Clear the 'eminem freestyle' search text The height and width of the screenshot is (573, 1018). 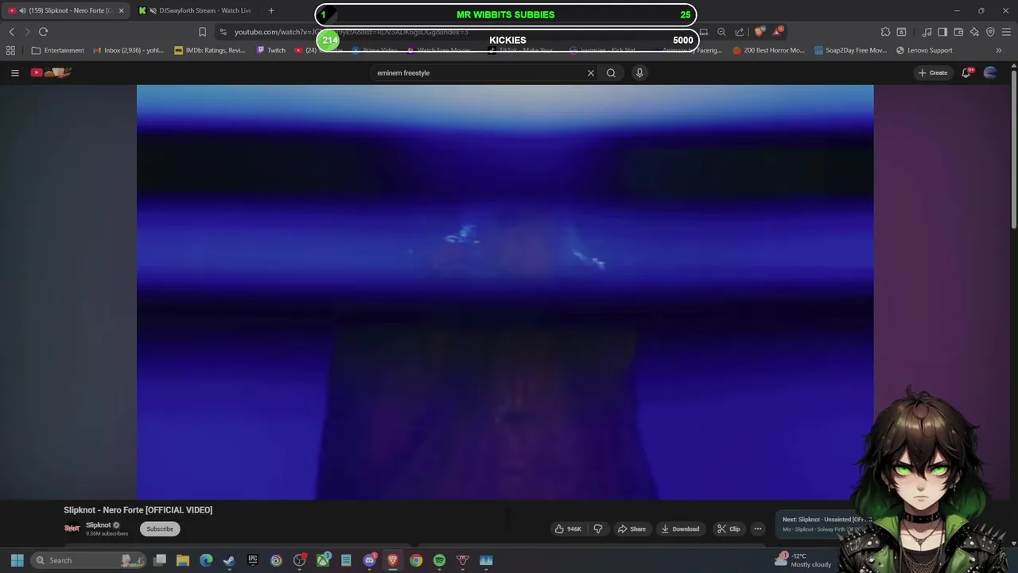pyautogui.click(x=591, y=72)
